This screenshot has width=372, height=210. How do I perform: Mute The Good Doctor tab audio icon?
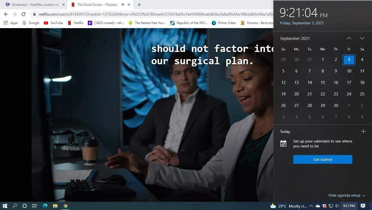(x=123, y=5)
